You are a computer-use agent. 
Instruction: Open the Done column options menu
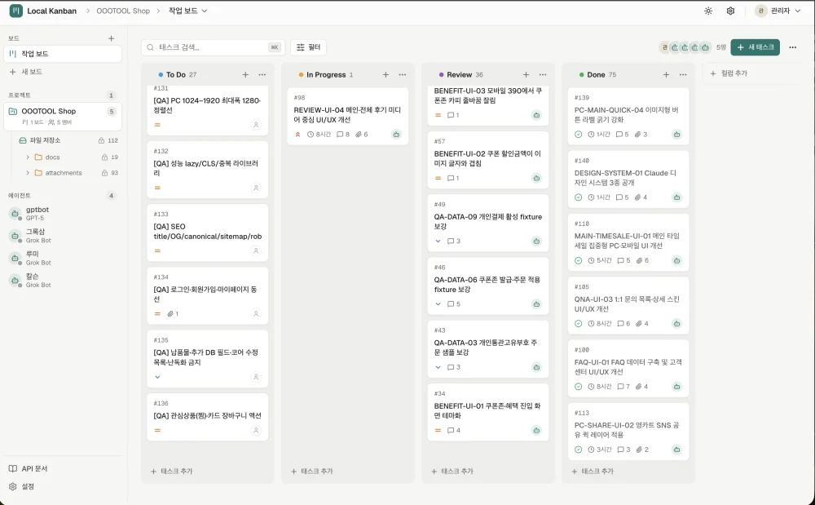(x=683, y=75)
